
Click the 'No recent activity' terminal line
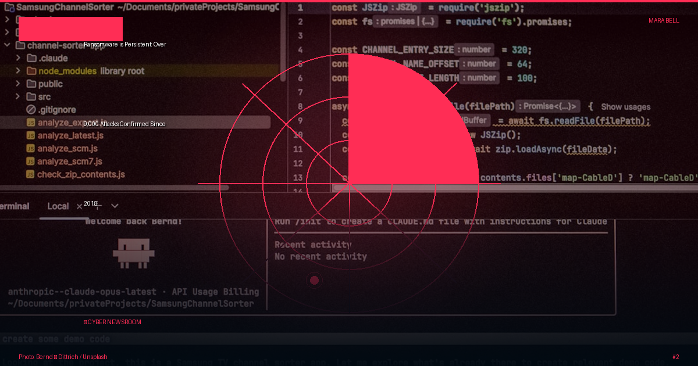pos(320,256)
